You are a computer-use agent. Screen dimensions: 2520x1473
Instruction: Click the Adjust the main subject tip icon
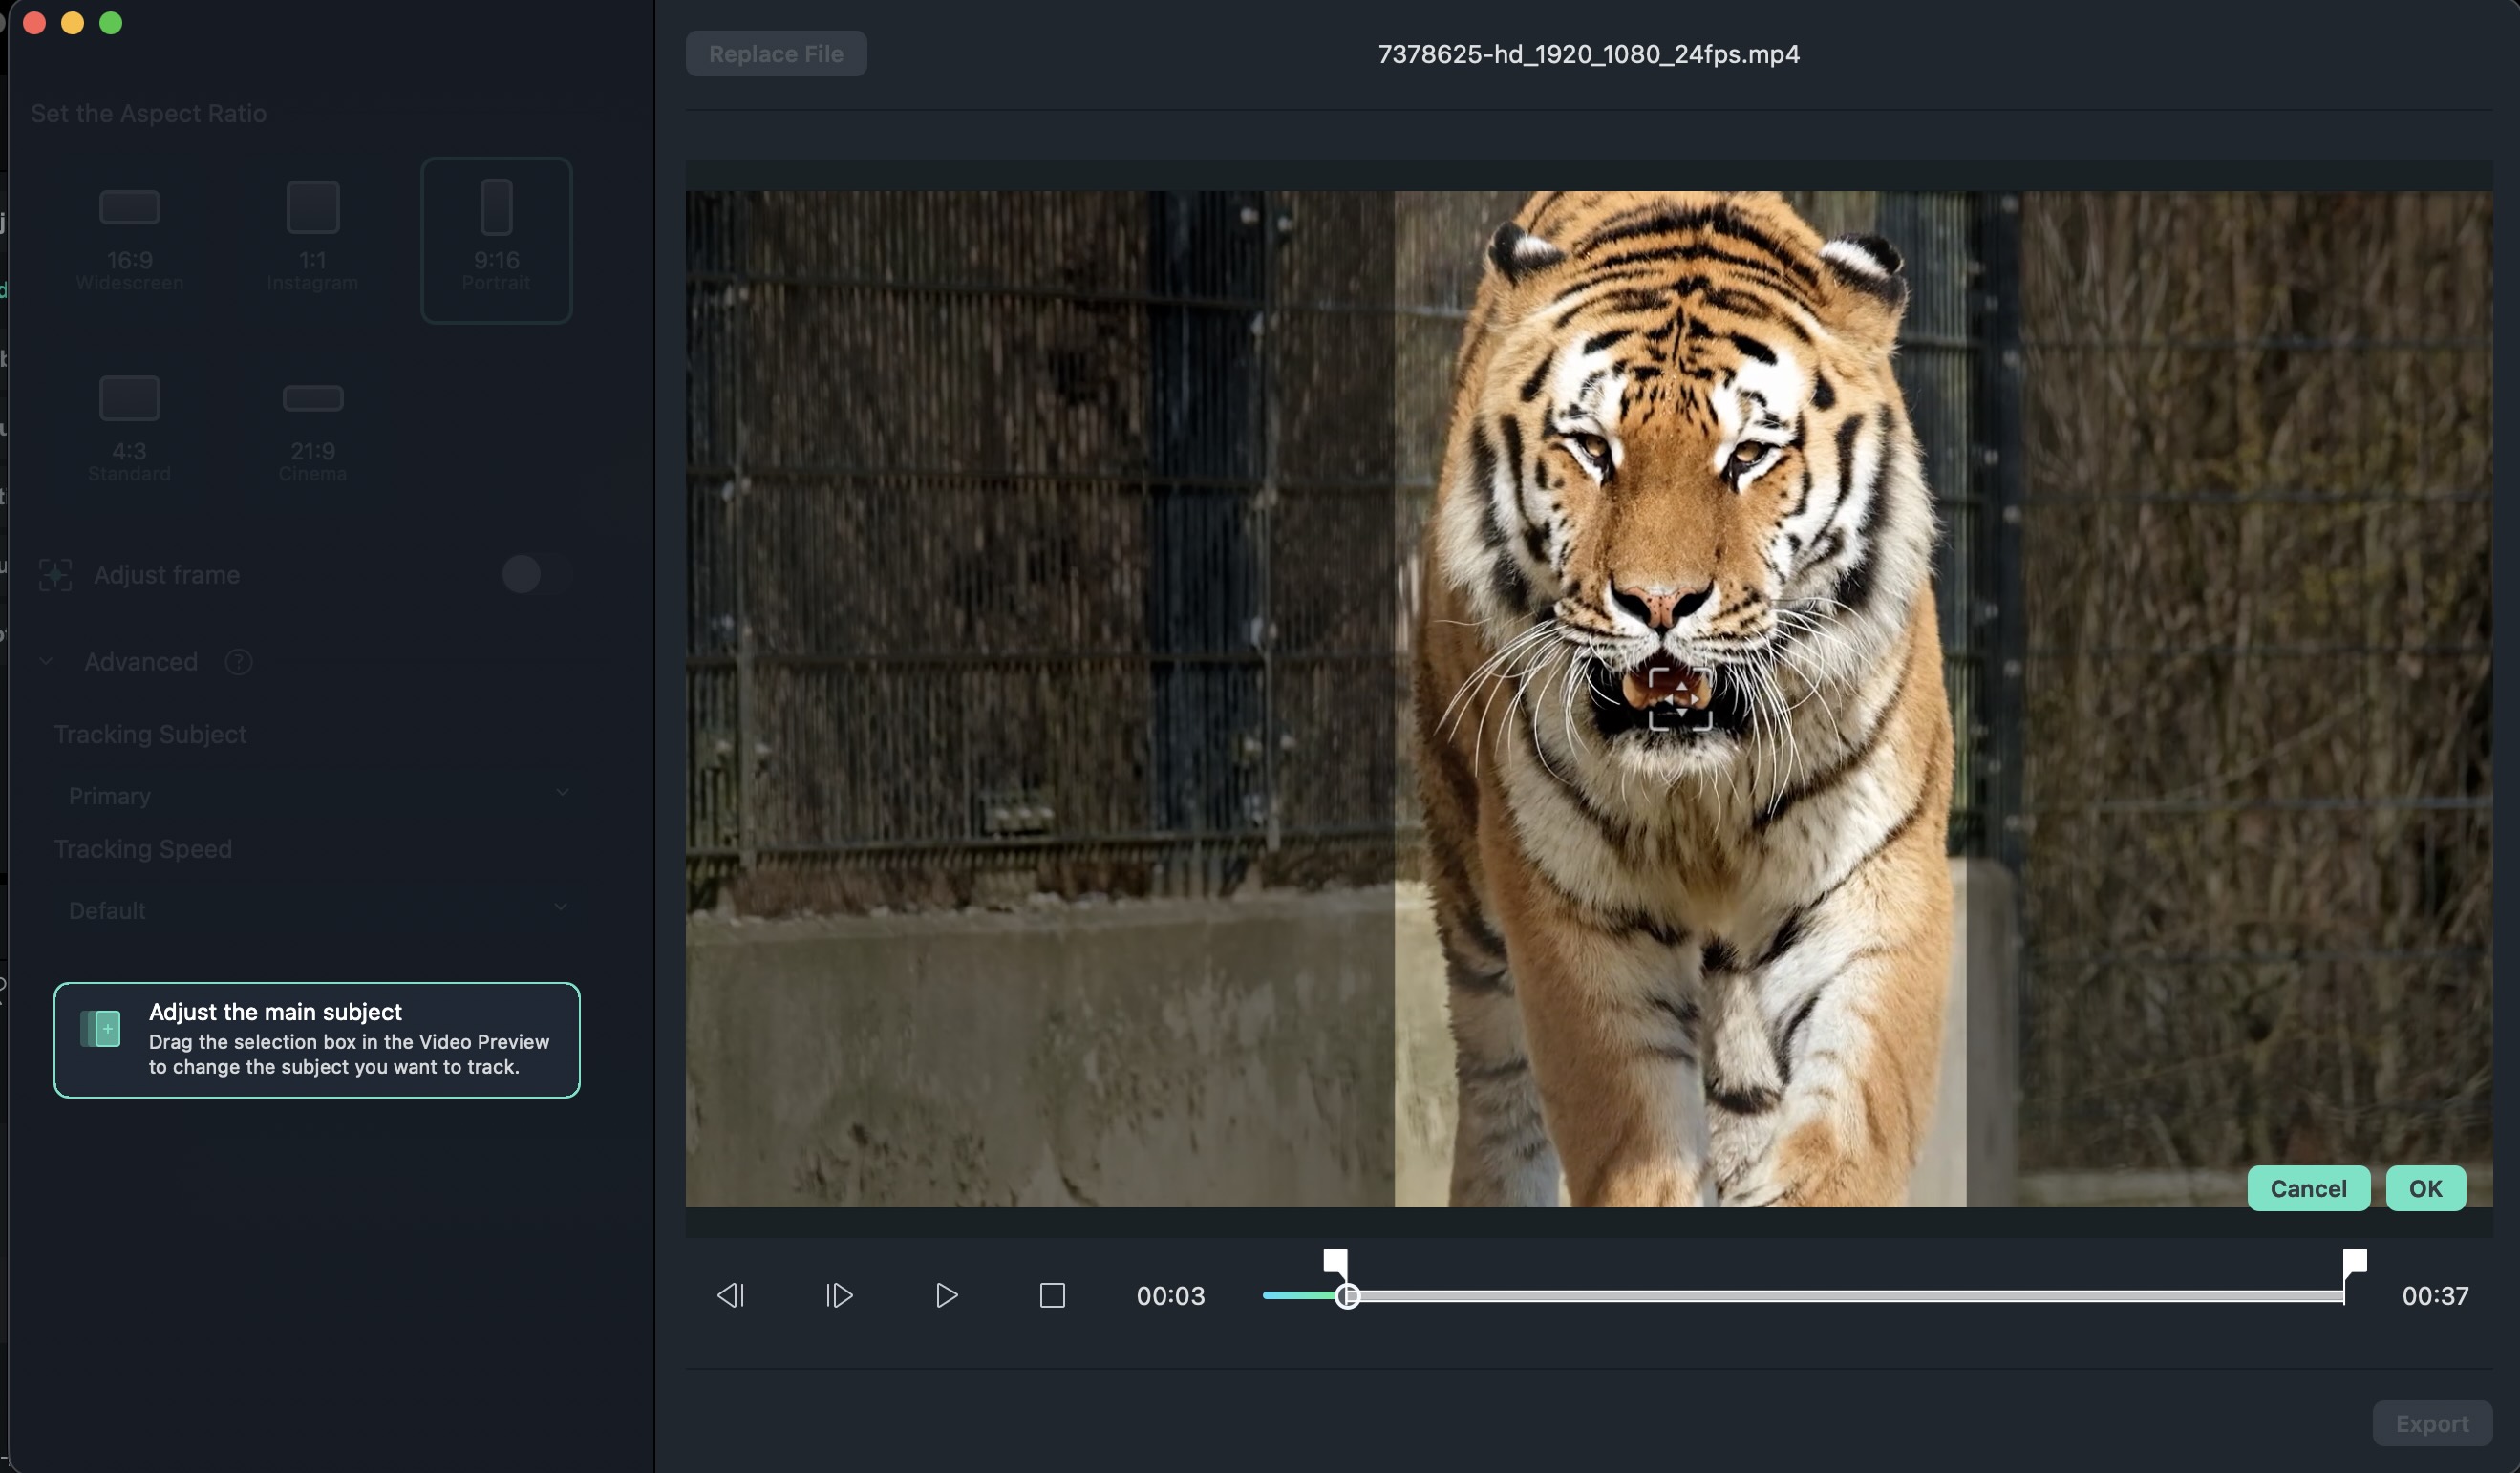101,1029
